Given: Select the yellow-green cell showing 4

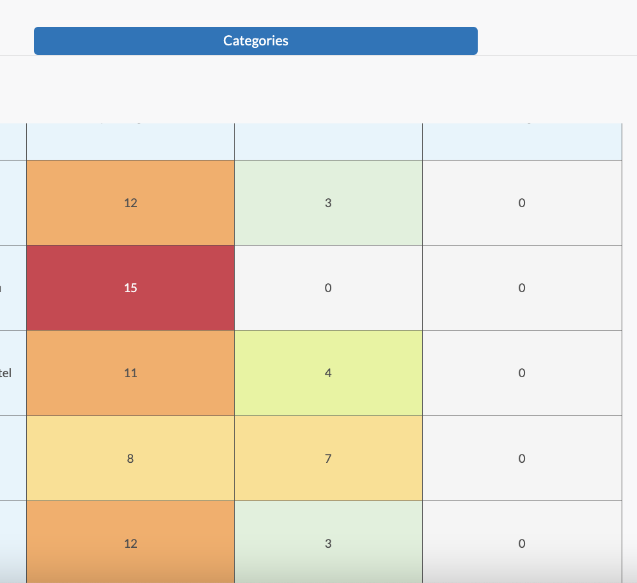Looking at the screenshot, I should click(328, 373).
